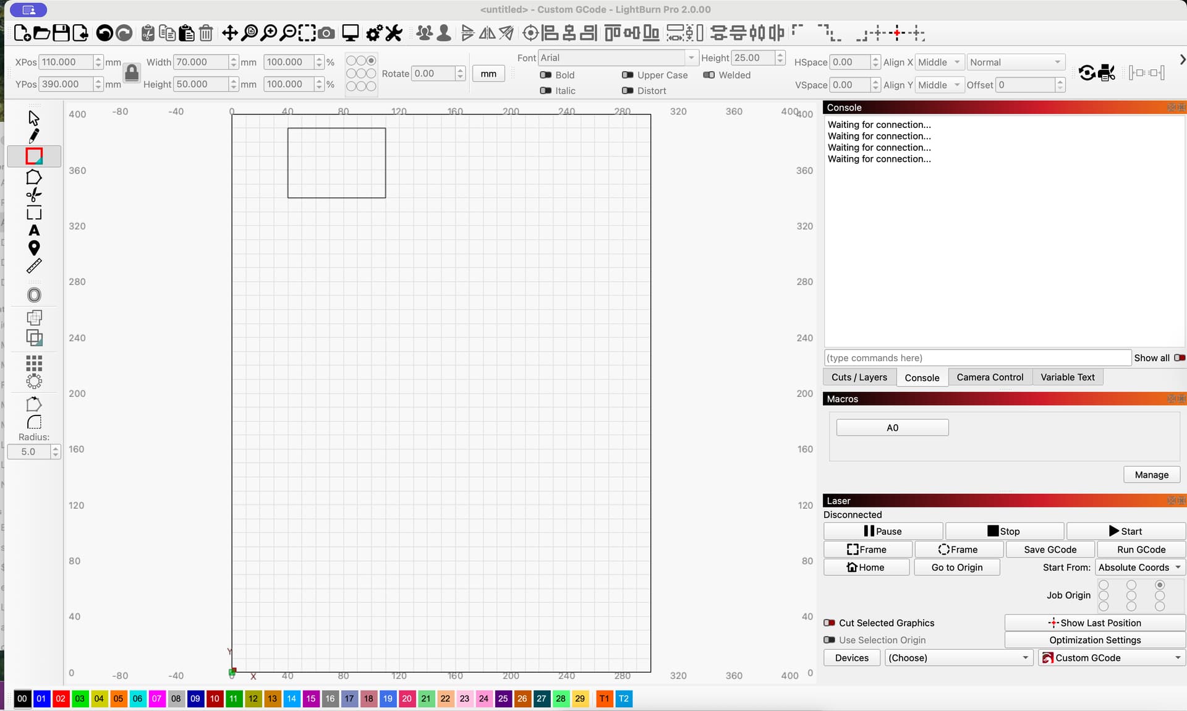Open the (Choose) port dropdown
The height and width of the screenshot is (711, 1187).
[x=958, y=658]
